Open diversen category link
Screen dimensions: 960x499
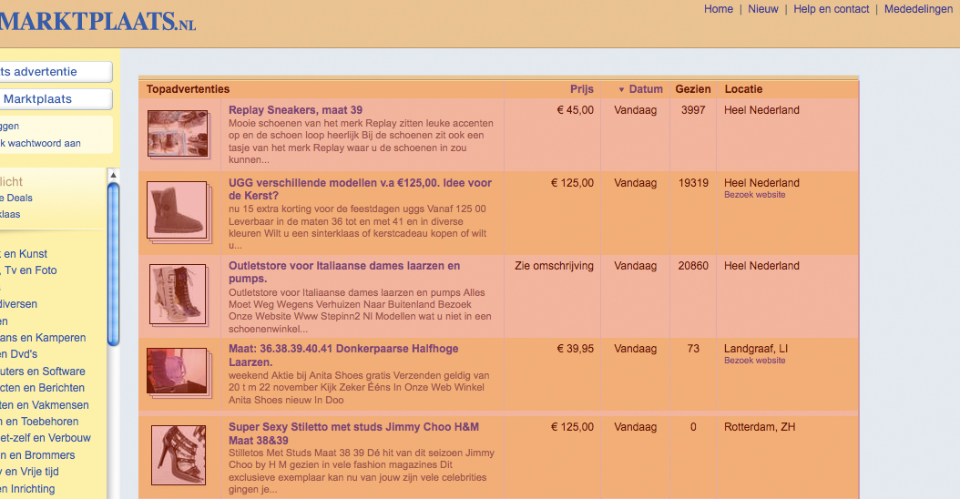pyautogui.click(x=19, y=304)
